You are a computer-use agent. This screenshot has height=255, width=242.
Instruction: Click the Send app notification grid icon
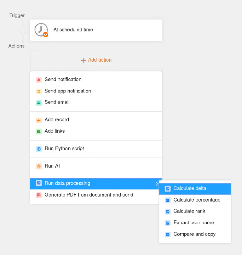coord(39,91)
